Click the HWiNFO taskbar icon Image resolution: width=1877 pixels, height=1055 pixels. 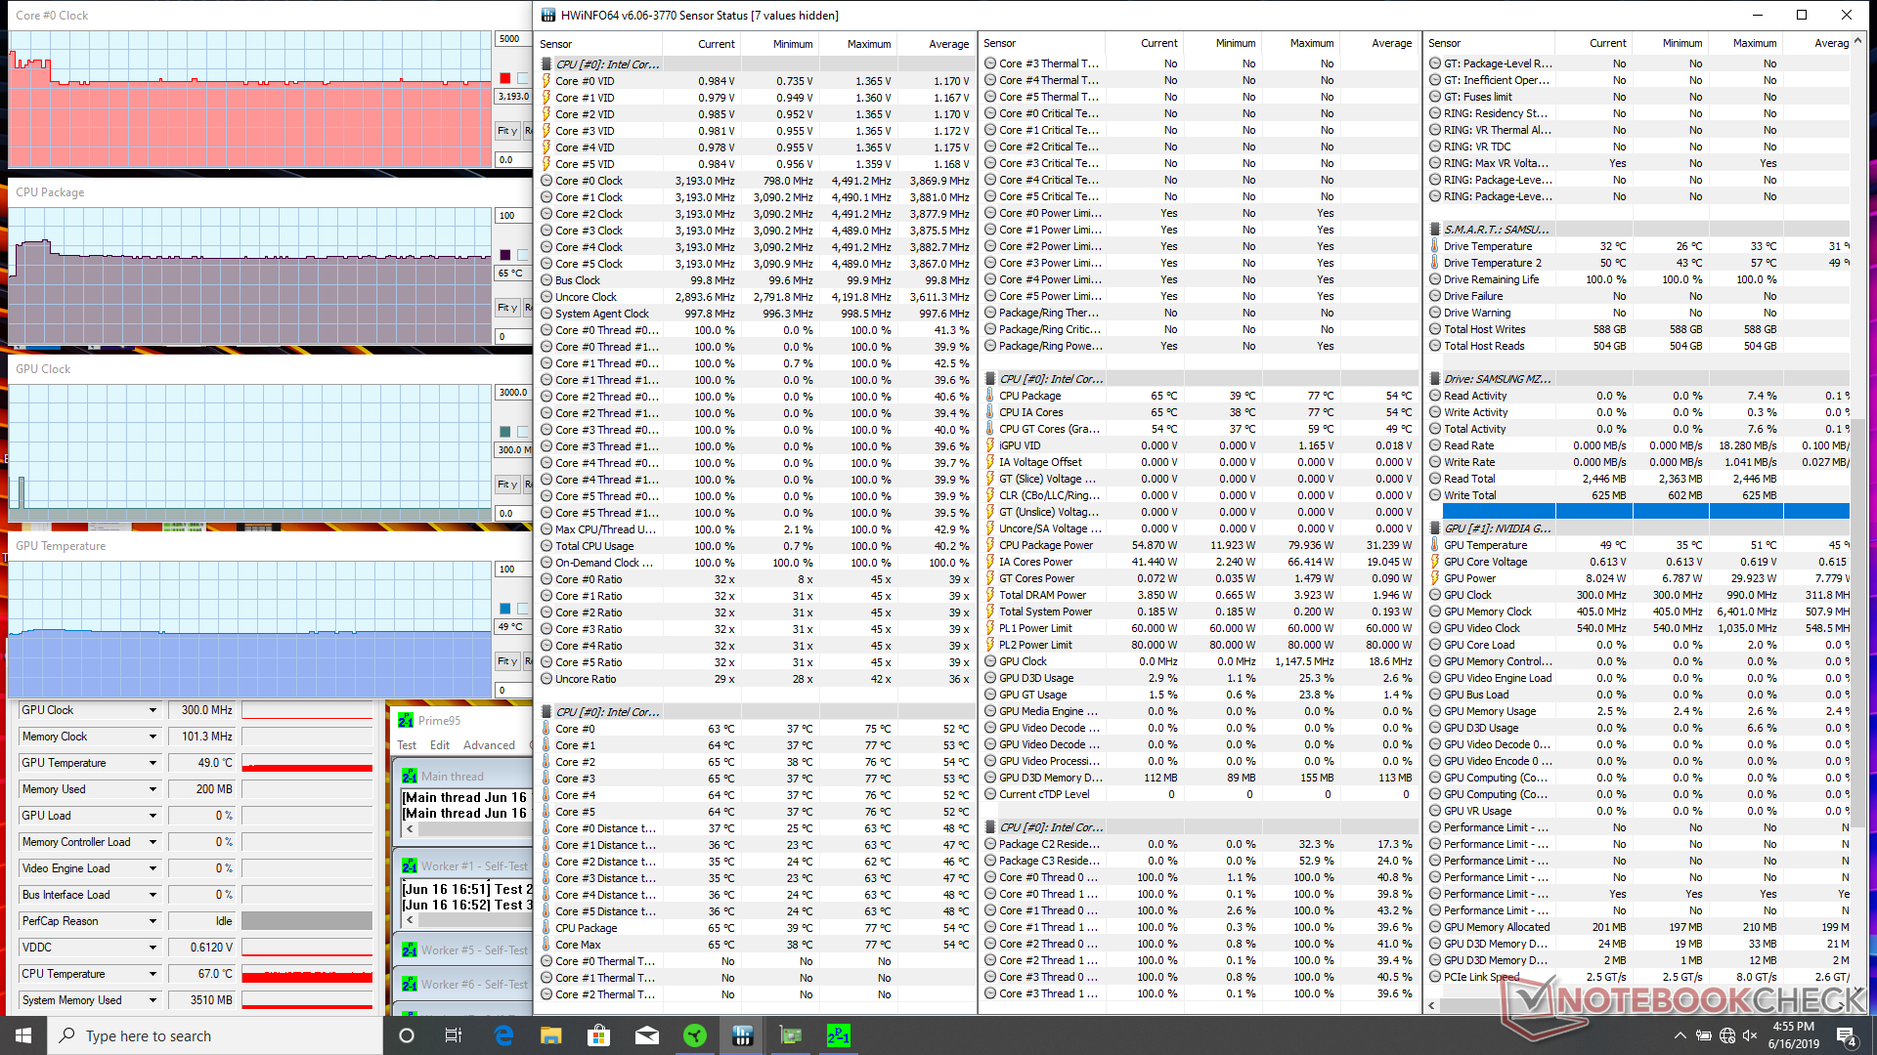click(743, 1035)
